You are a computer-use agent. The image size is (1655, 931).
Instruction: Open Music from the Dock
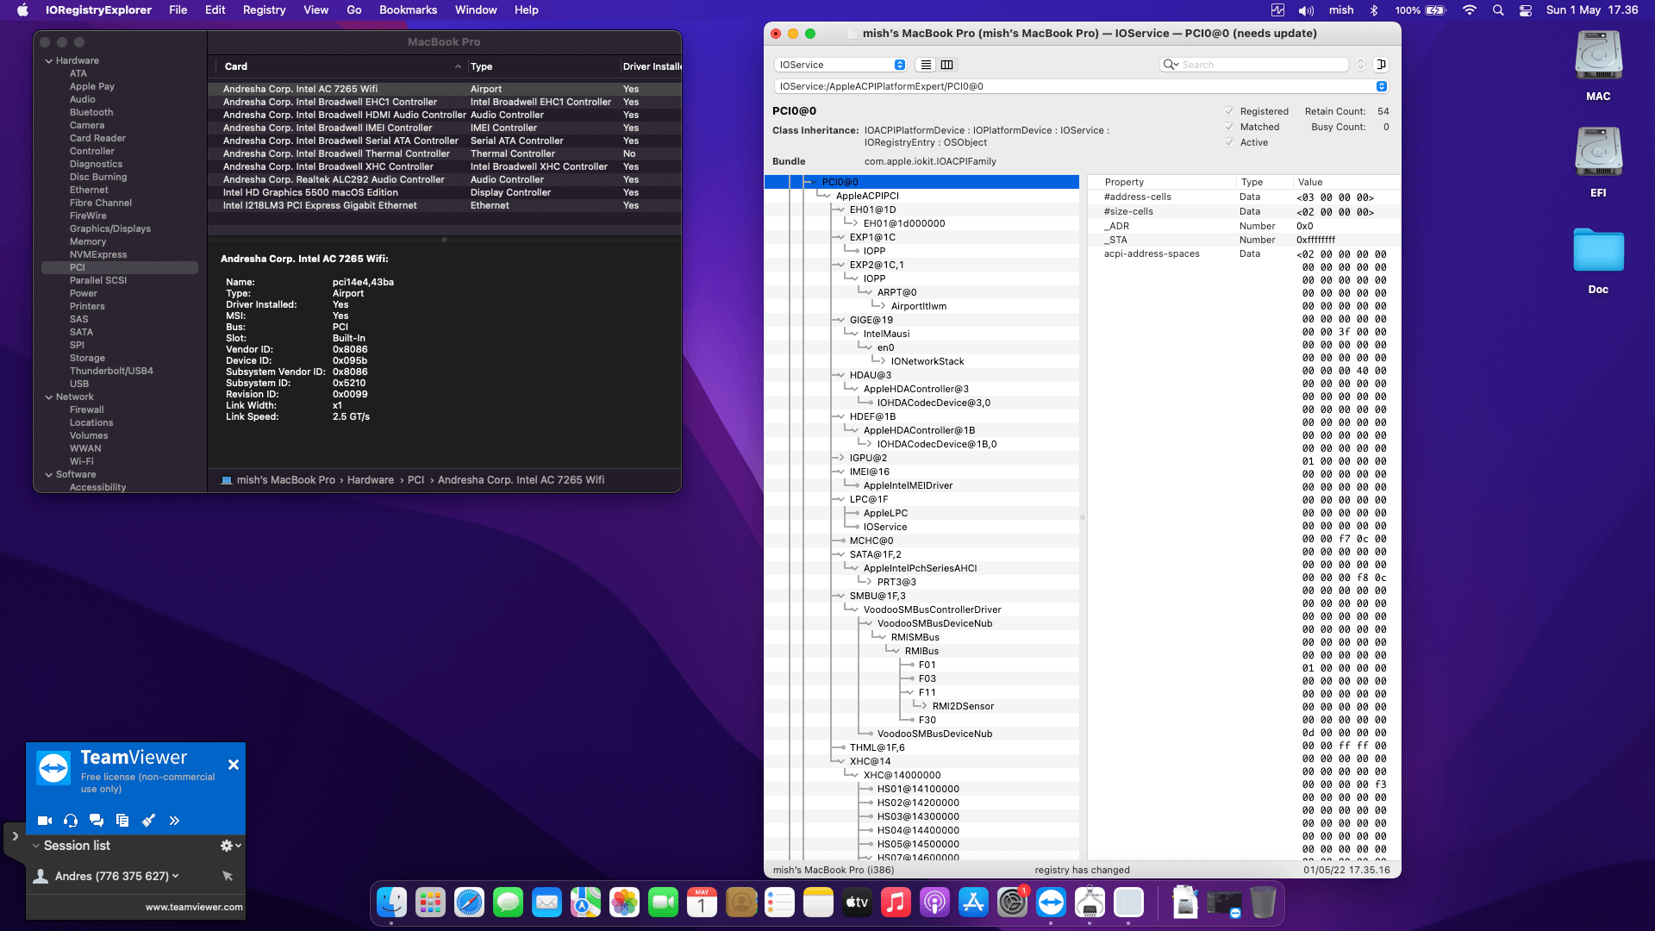[896, 903]
